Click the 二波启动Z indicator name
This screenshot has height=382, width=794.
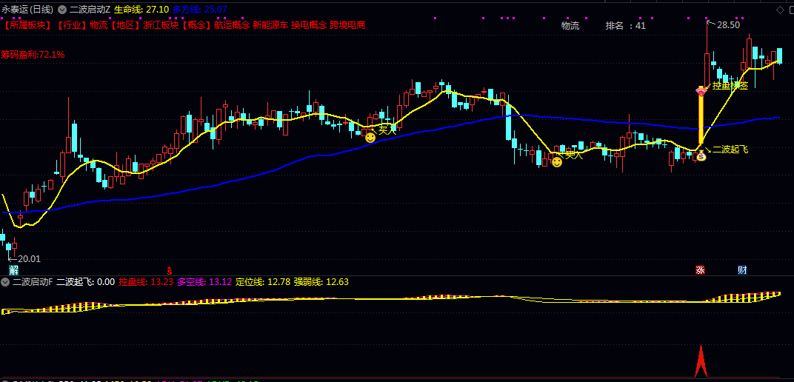[90, 10]
